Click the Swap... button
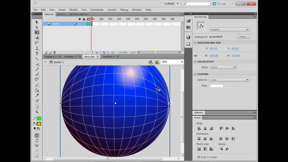 coord(243,37)
